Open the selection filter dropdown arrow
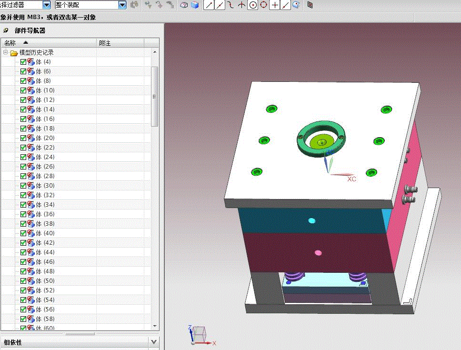 coord(46,5)
